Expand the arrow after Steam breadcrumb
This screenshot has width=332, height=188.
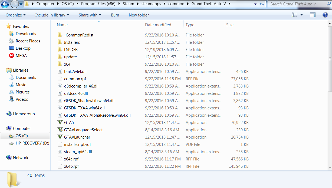pyautogui.click(x=138, y=4)
